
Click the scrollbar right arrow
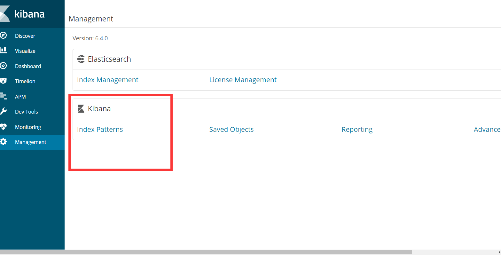click(x=499, y=252)
